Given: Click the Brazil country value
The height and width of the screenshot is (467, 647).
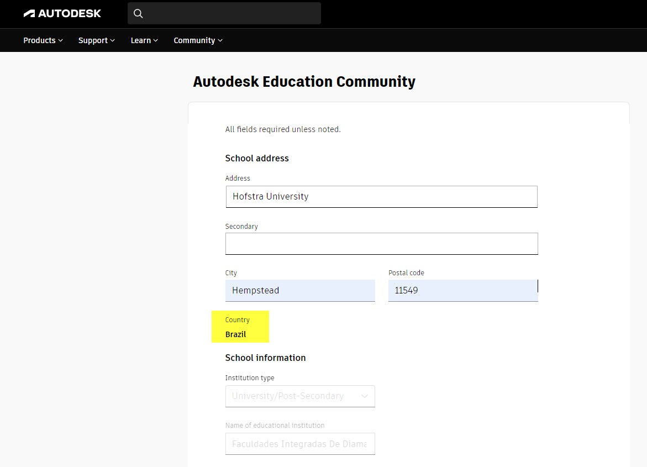Looking at the screenshot, I should 235,334.
